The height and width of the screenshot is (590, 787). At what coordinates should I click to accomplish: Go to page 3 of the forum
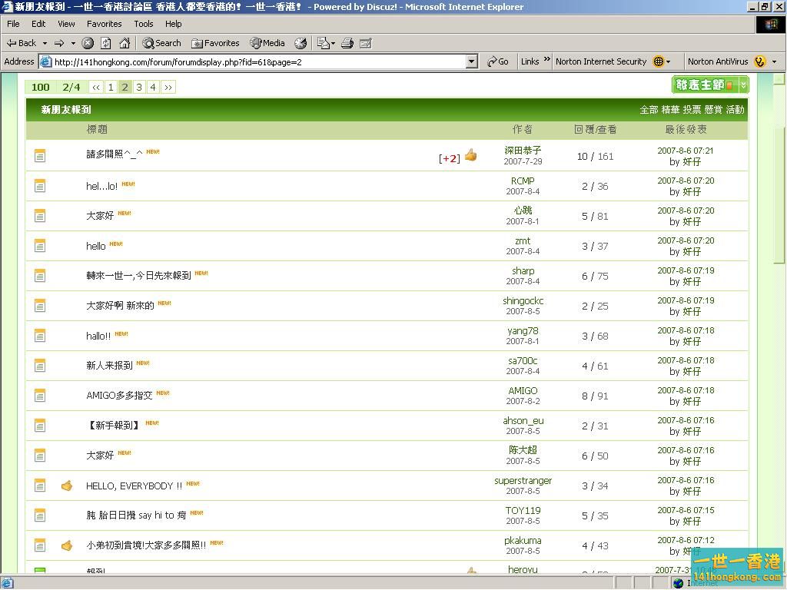tap(139, 87)
